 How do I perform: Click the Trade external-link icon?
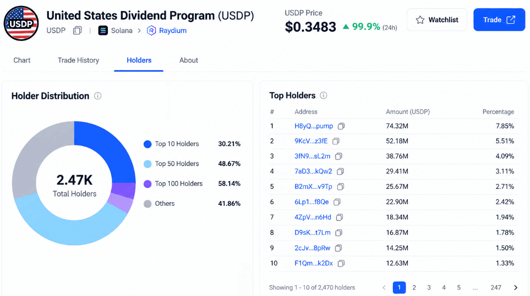point(511,19)
